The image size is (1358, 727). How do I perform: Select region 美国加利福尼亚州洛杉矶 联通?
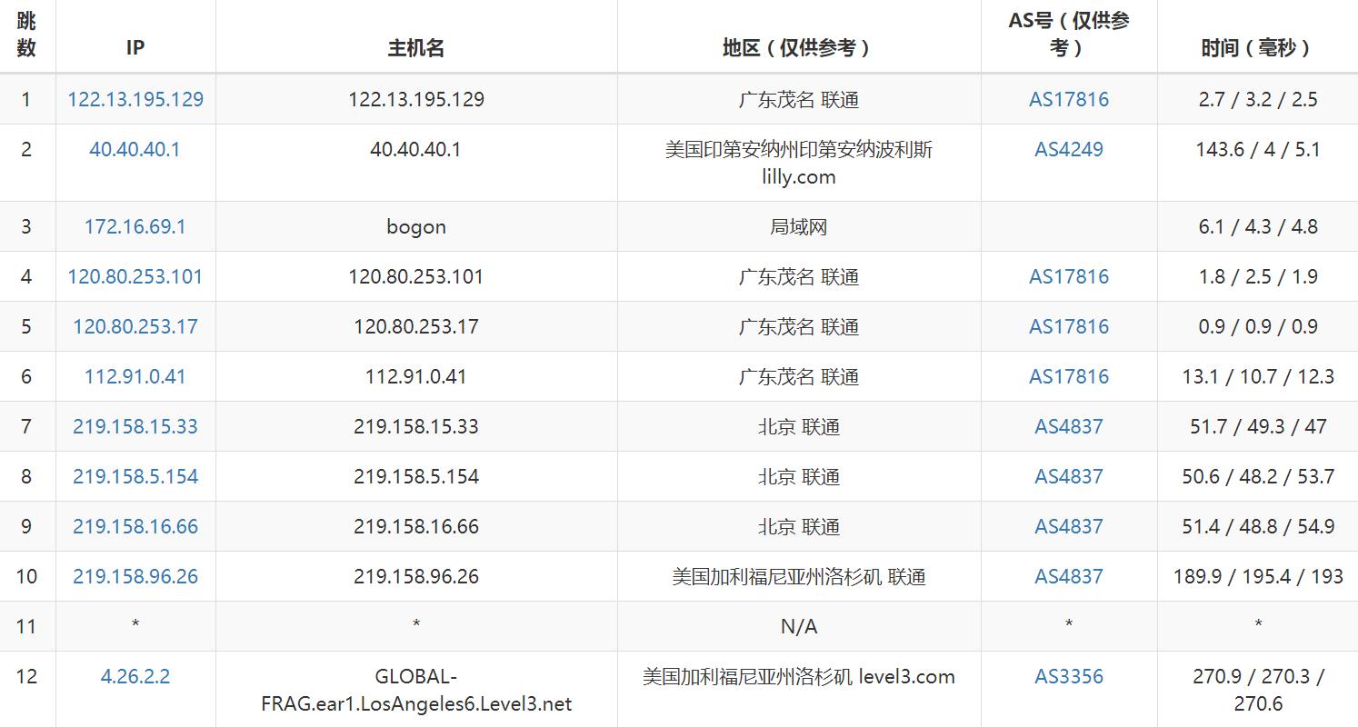799,576
